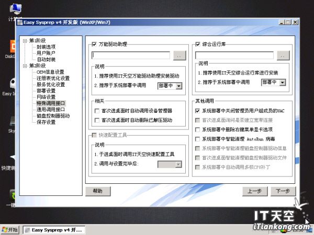Open the 开始 start button
Screen dimensions: 314x235
pos(10,230)
